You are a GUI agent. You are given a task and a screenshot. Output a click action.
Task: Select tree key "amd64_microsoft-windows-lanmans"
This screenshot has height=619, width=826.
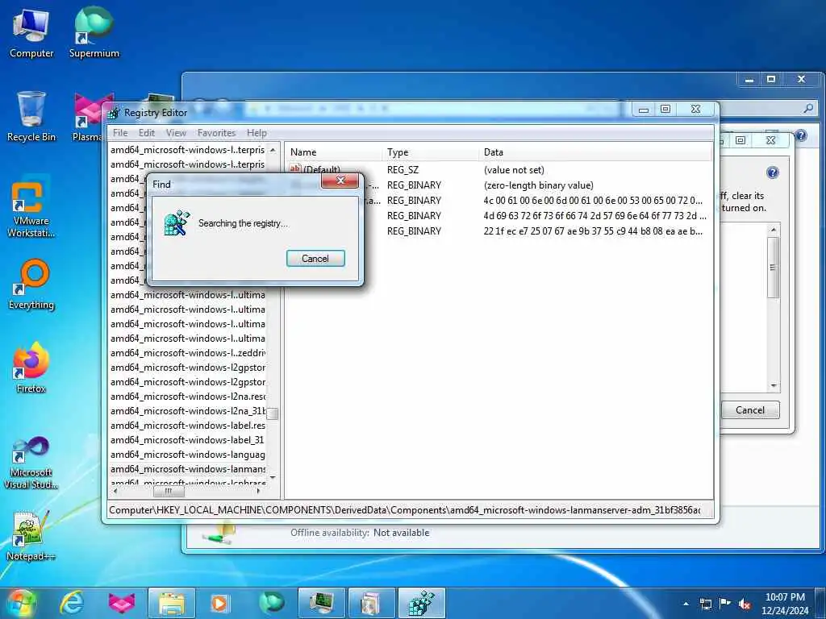[x=187, y=469]
